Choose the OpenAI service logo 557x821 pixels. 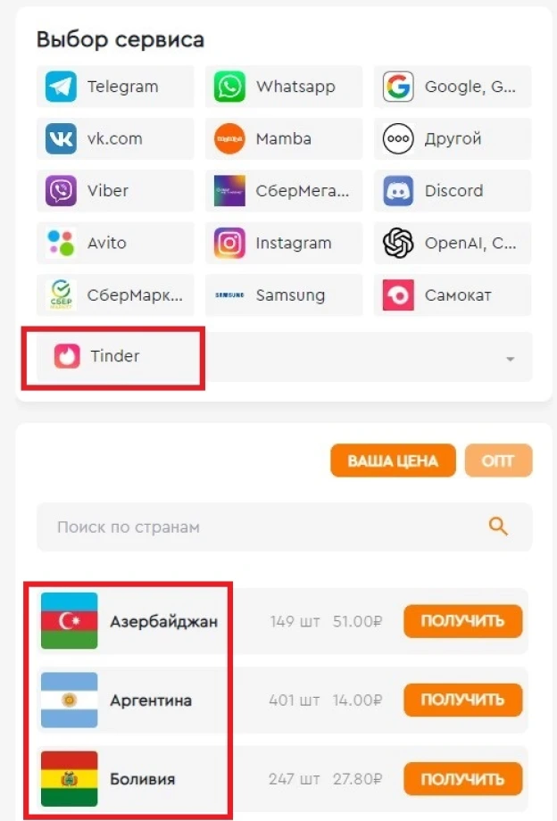coord(398,243)
